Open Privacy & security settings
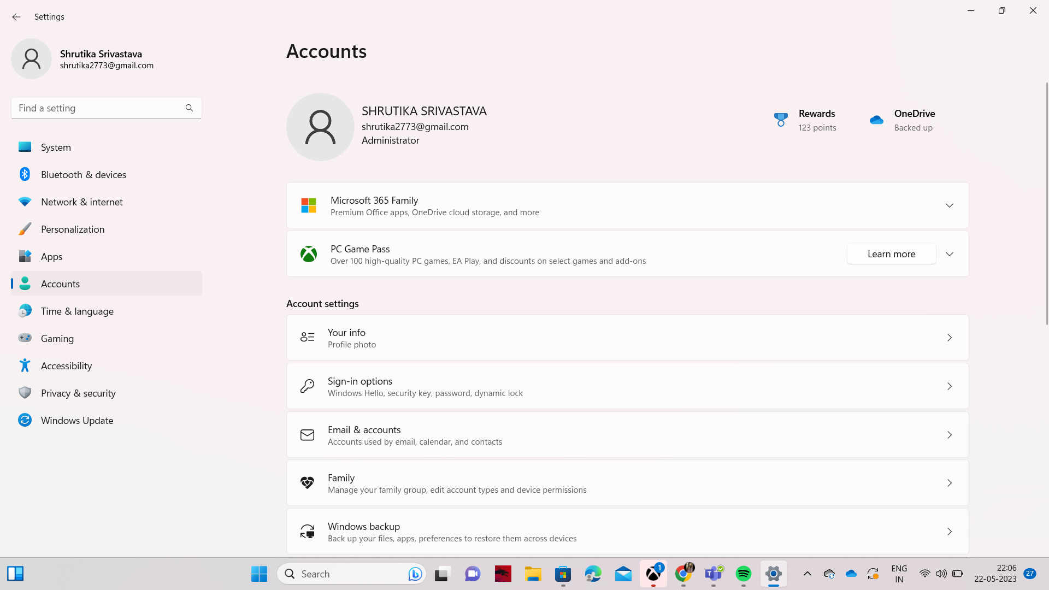1049x590 pixels. click(x=78, y=393)
